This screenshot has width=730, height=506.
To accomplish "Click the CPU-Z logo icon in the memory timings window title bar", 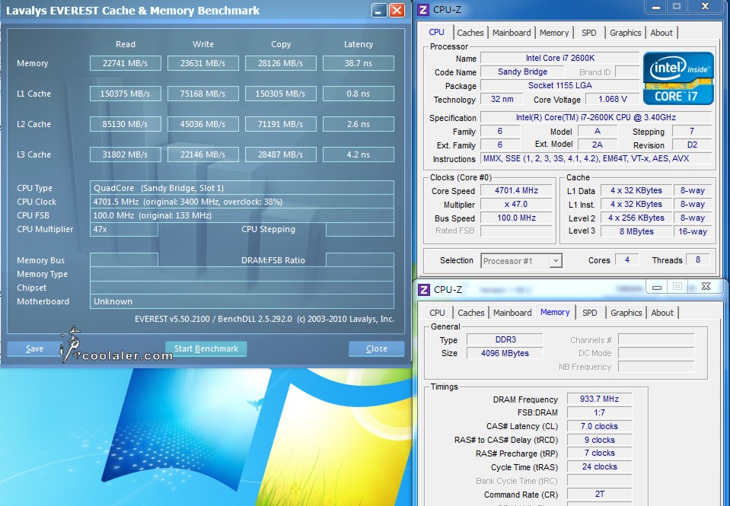I will [424, 290].
